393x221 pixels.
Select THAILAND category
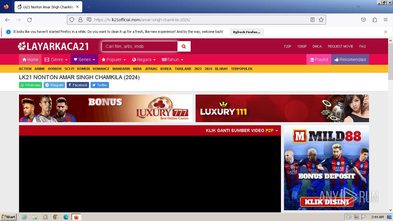point(183,69)
